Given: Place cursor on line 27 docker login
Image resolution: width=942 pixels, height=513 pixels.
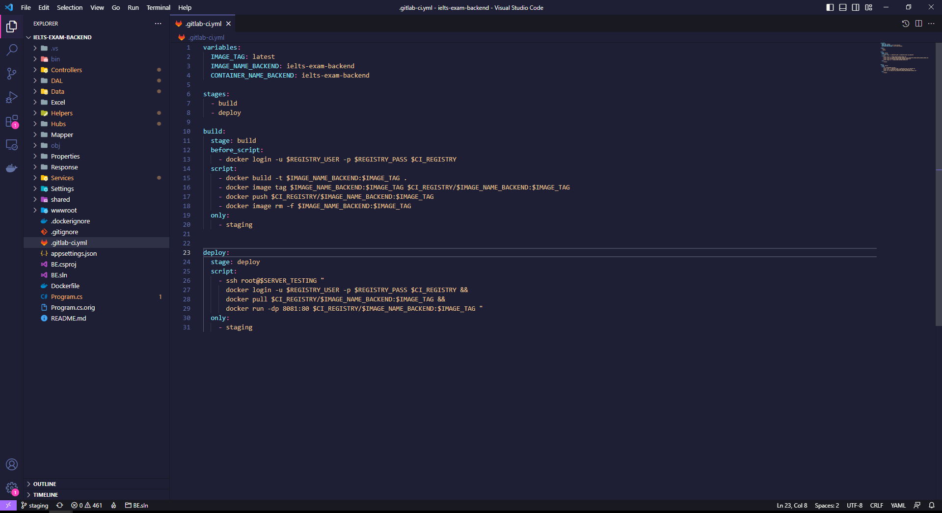Looking at the screenshot, I should [x=347, y=290].
